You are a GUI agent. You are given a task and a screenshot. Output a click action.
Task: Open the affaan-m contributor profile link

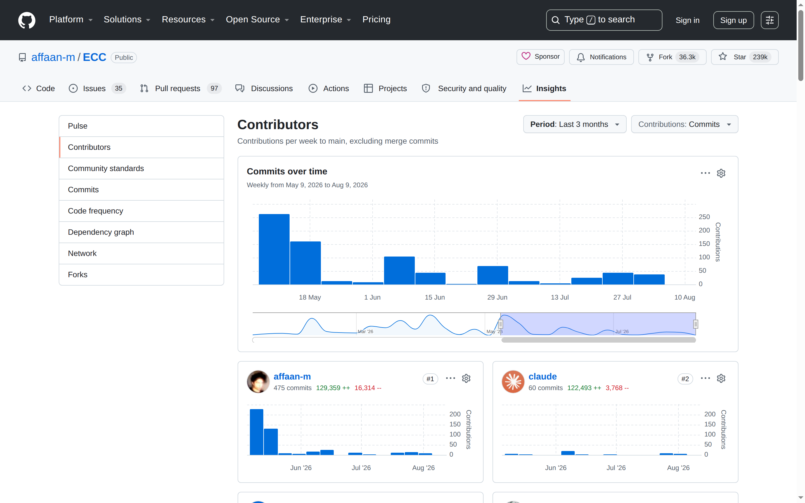point(292,377)
